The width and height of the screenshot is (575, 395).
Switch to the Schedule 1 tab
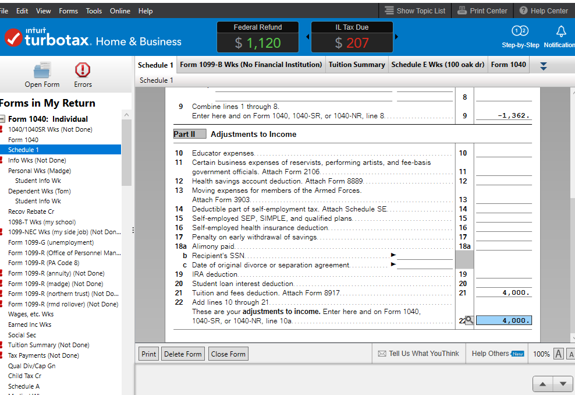click(x=155, y=65)
